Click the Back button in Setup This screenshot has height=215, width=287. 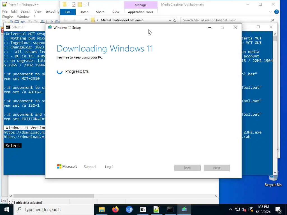pos(188,168)
